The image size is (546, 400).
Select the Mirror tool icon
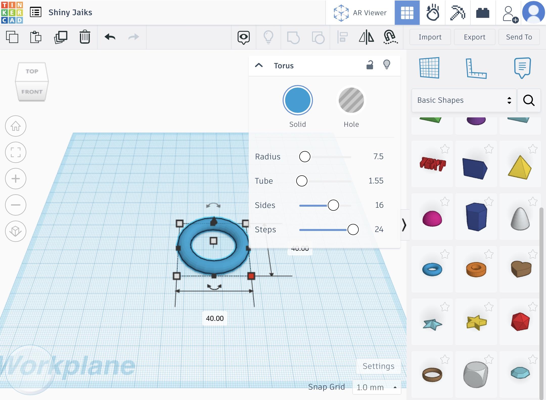pos(366,37)
